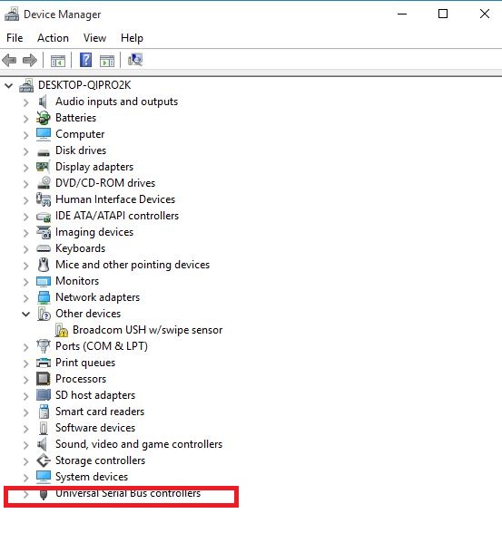Viewport: 502px width, 533px height.
Task: Open the View menu
Action: (95, 38)
